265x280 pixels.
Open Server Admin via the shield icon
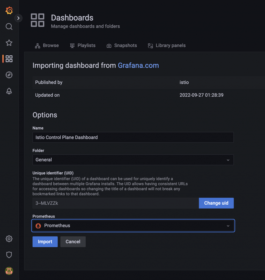[9, 255]
